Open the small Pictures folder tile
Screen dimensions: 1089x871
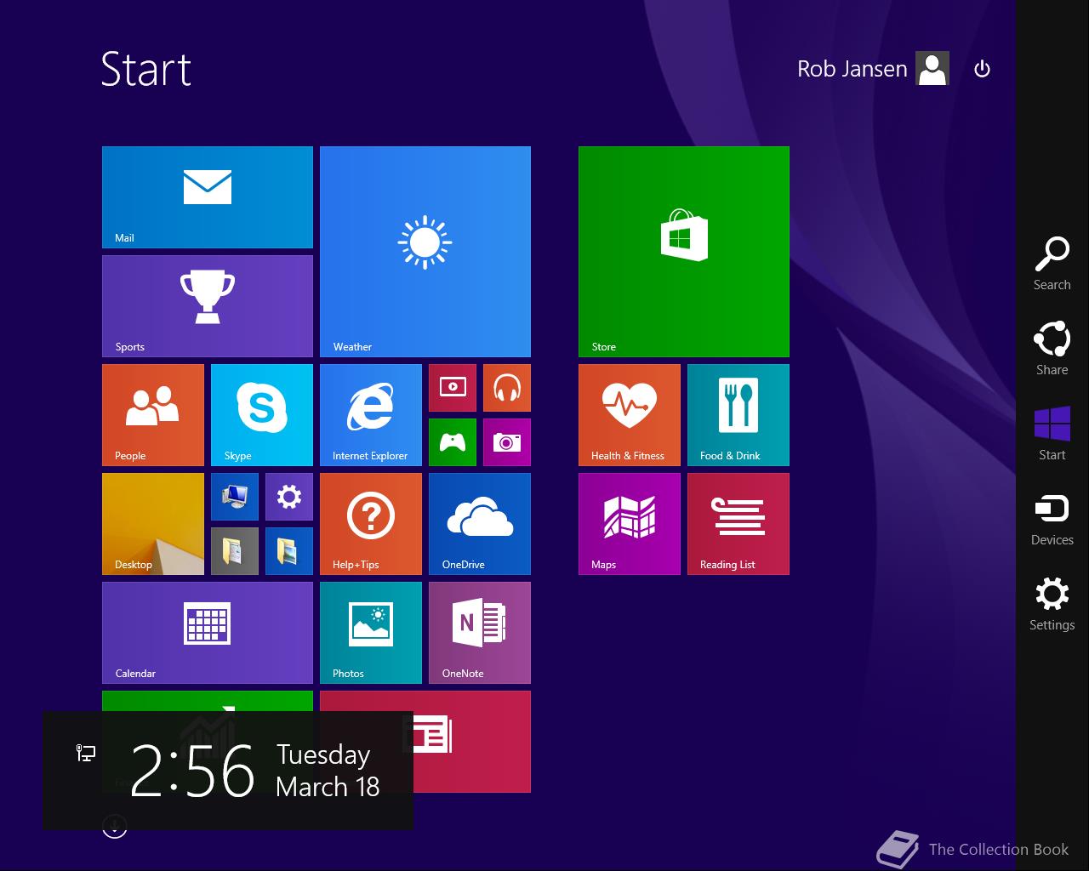289,551
